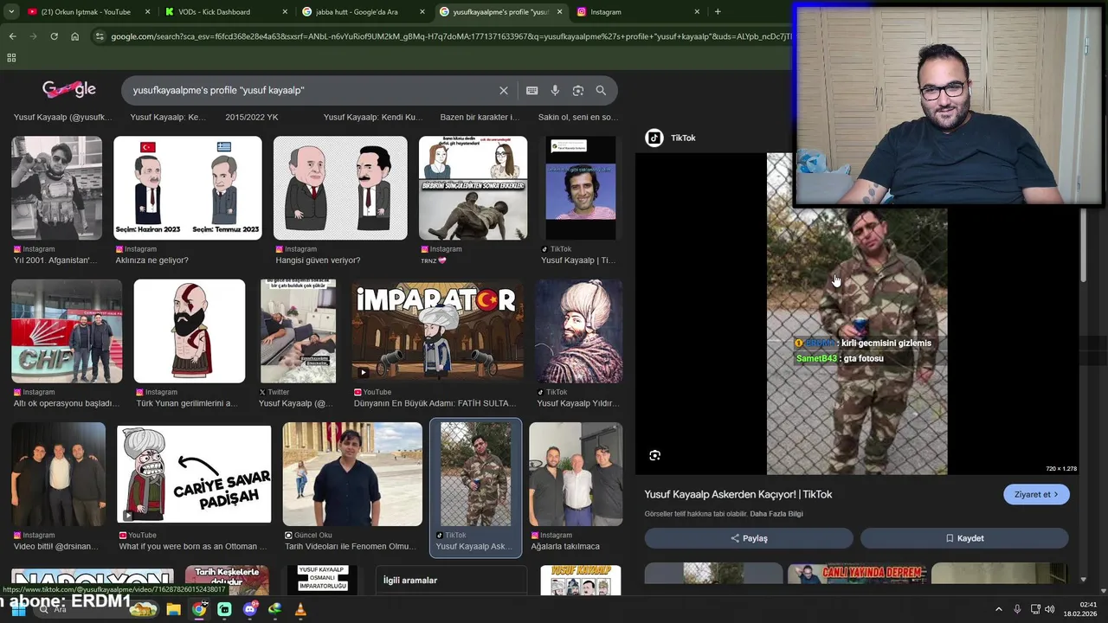Show hidden system tray icons
This screenshot has width=1108, height=623.
click(998, 609)
